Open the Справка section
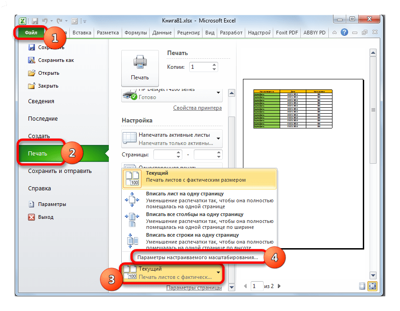 (39, 189)
